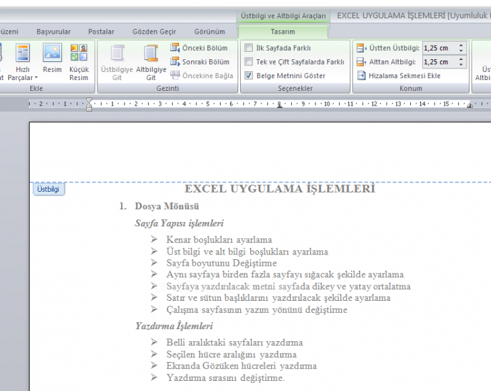Increase Üstten Üstbilgi spinner value

tap(461, 45)
